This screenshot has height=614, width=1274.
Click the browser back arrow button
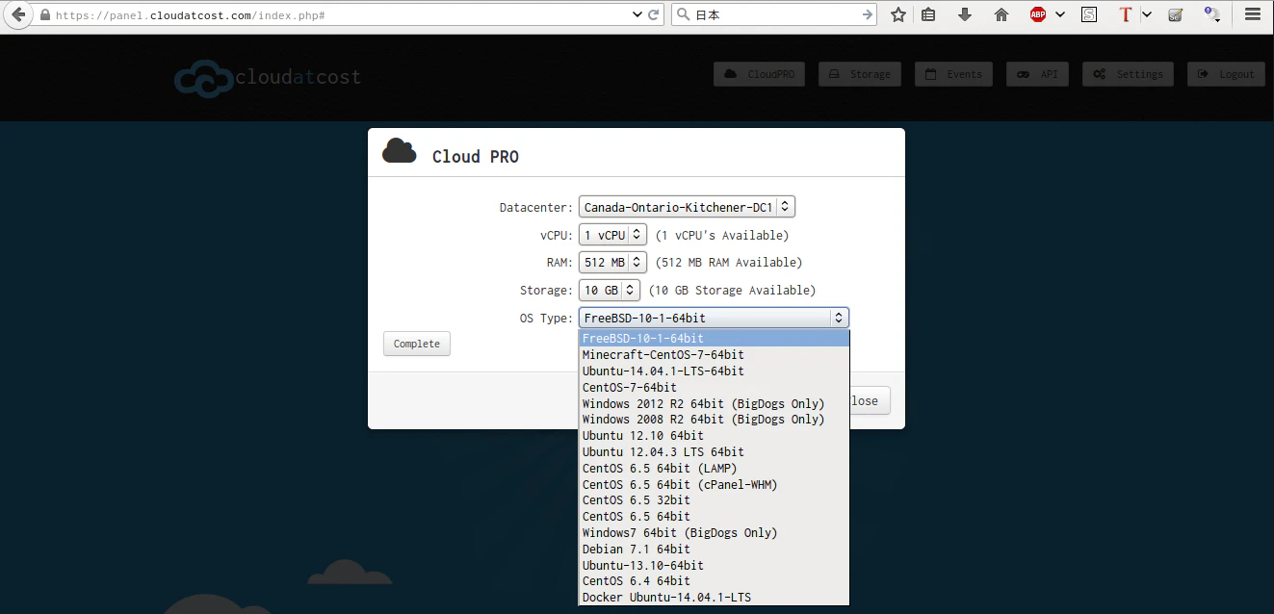point(17,15)
